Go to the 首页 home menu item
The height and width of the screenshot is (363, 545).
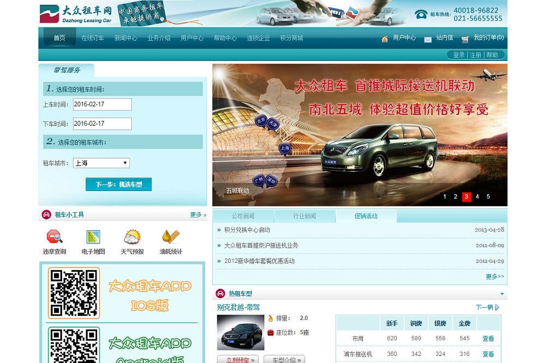59,38
